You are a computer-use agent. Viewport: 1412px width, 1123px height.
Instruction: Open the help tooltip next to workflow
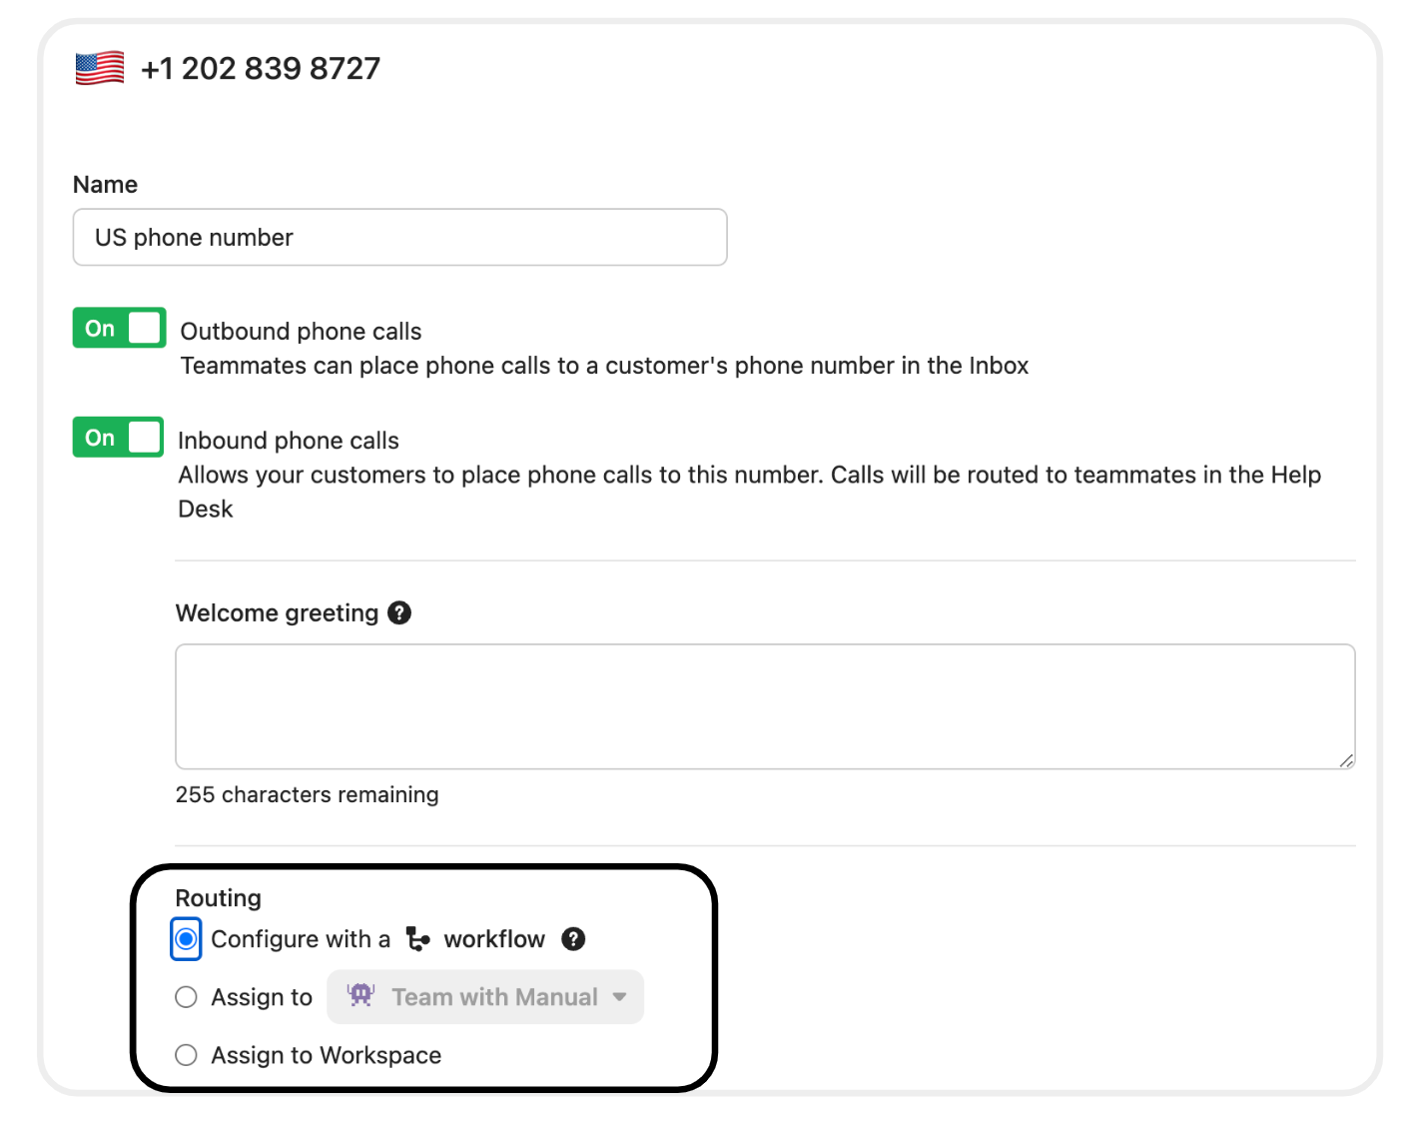573,939
